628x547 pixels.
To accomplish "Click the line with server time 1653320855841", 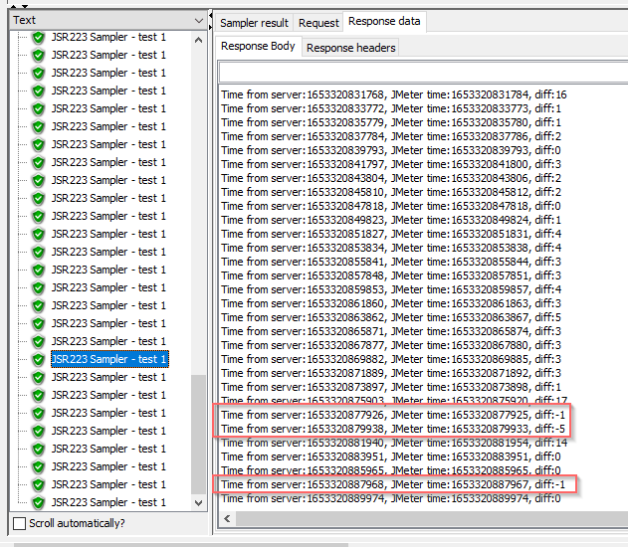I will (391, 262).
